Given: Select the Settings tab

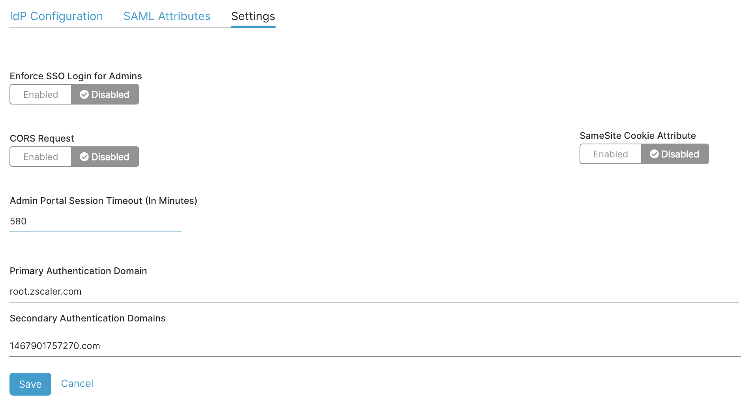Looking at the screenshot, I should click(253, 16).
